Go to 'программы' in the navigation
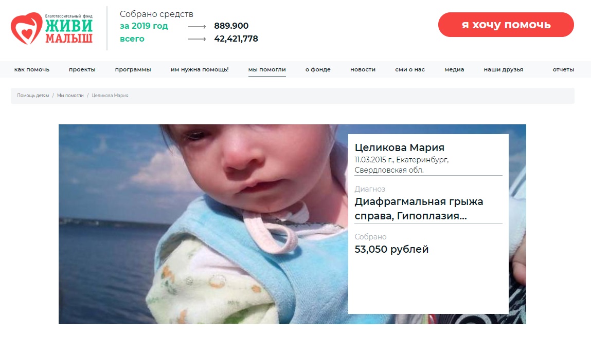Screen dimensions: 591x337 tap(133, 69)
